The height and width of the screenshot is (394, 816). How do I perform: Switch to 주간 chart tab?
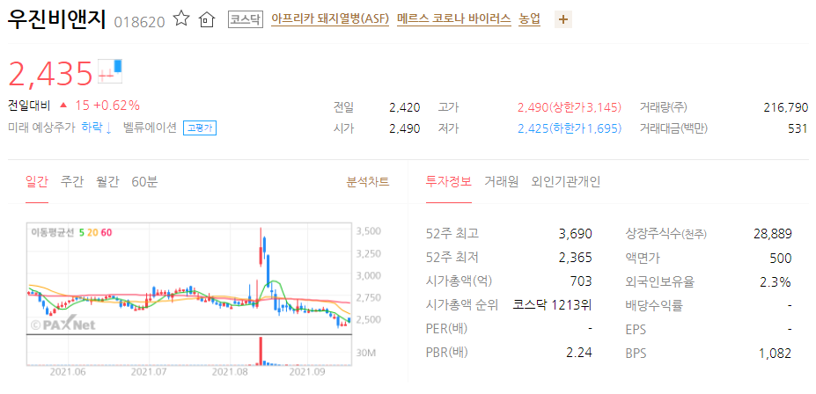pyautogui.click(x=71, y=182)
